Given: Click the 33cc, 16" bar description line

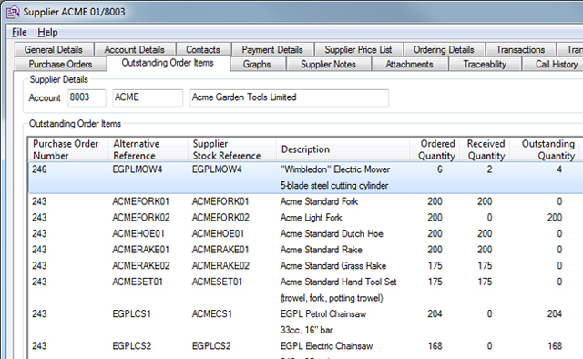Looking at the screenshot, I should [x=307, y=330].
